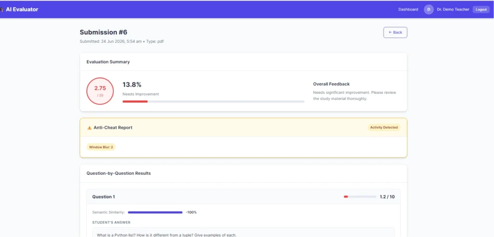The image size is (494, 237).
Task: Click the overall score progress bar
Action: (x=213, y=101)
